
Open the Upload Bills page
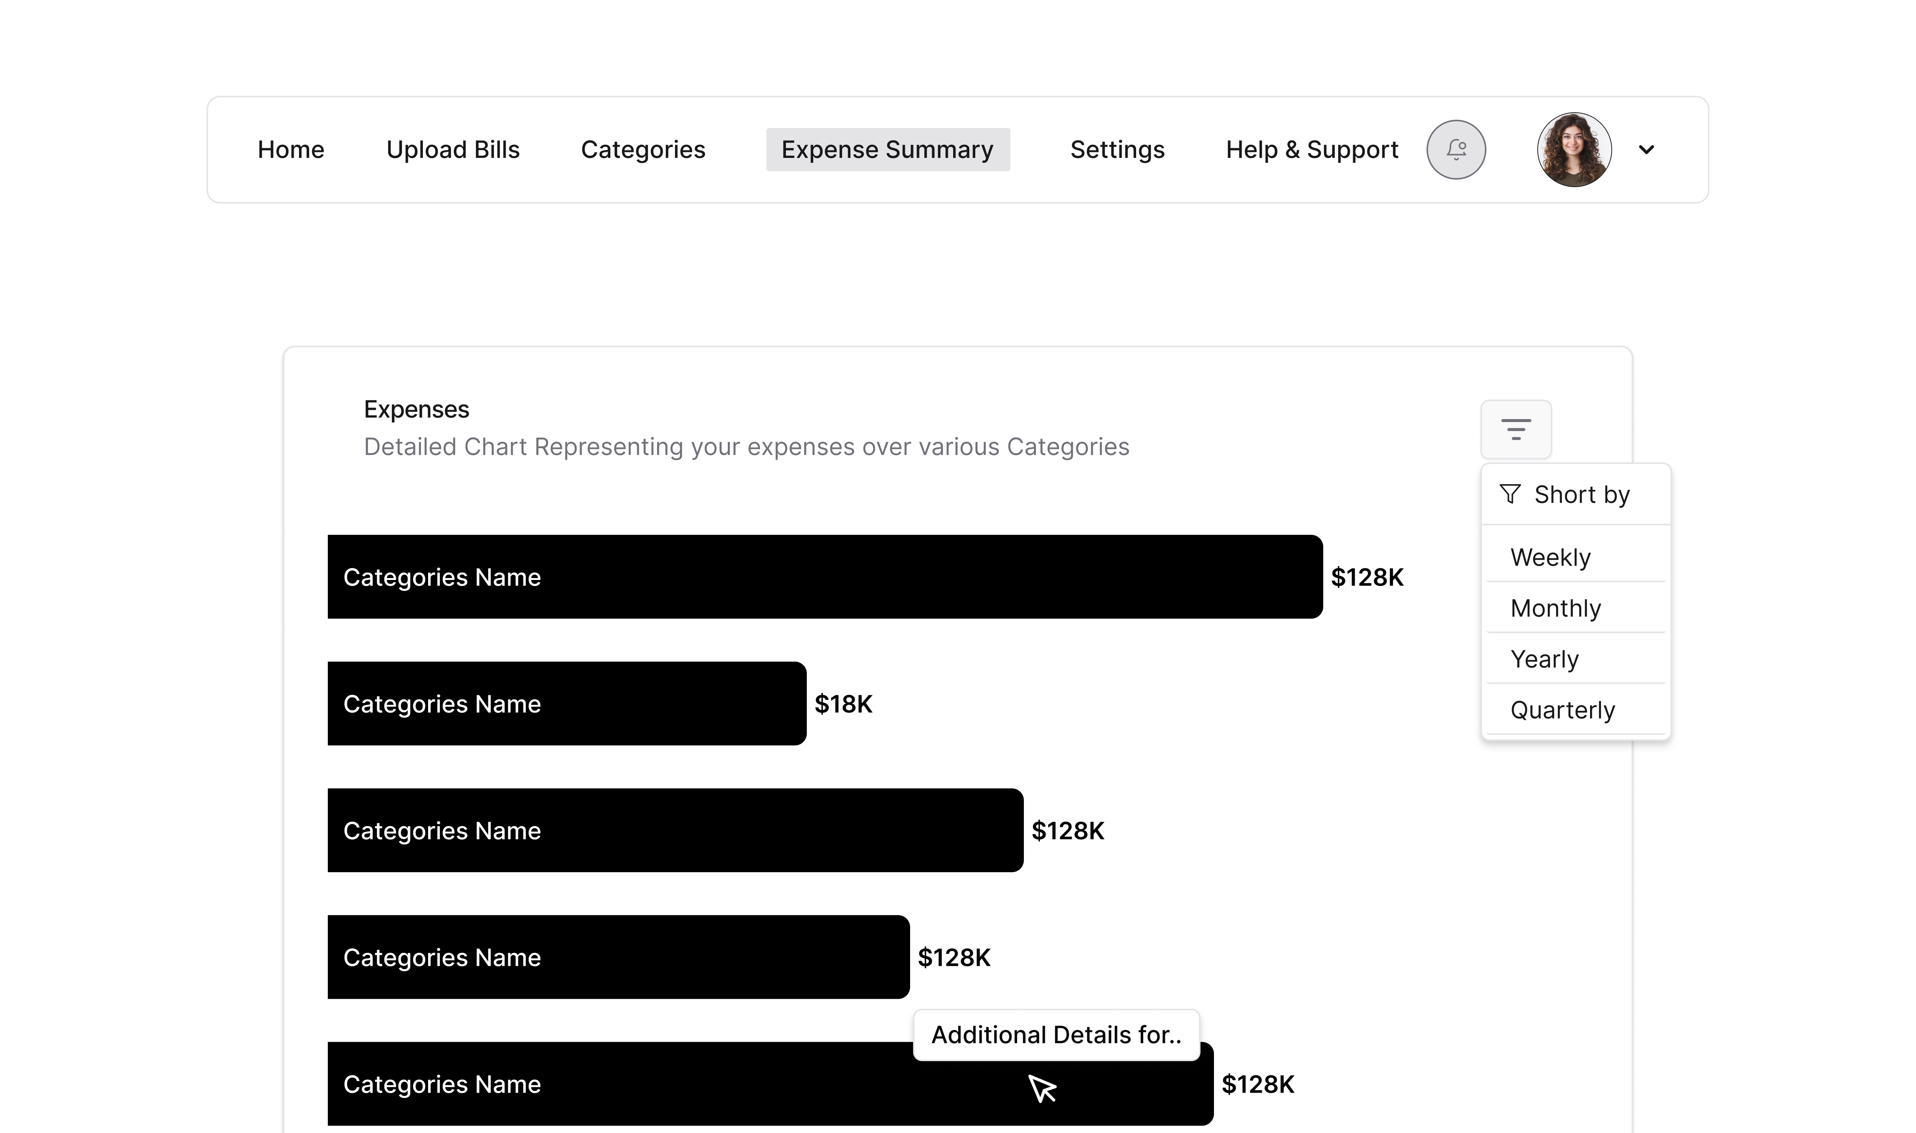453,150
